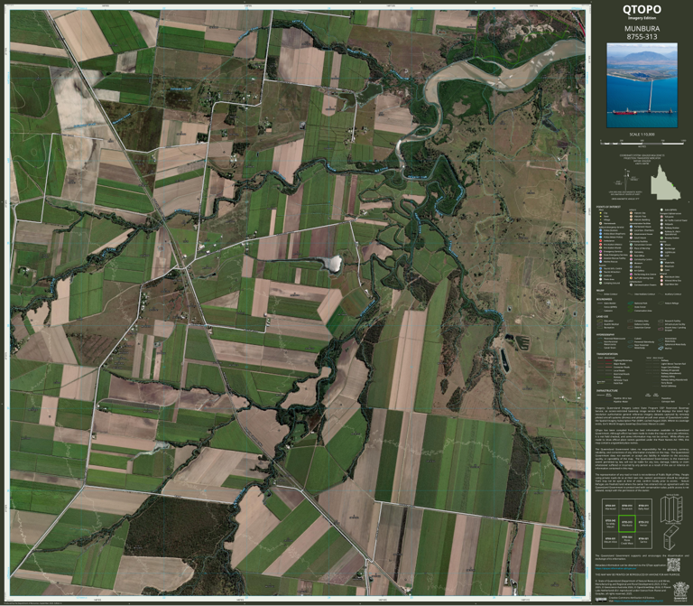This screenshot has width=693, height=606.
Task: Click the Highway/Motorway legend line
Action: click(608, 360)
